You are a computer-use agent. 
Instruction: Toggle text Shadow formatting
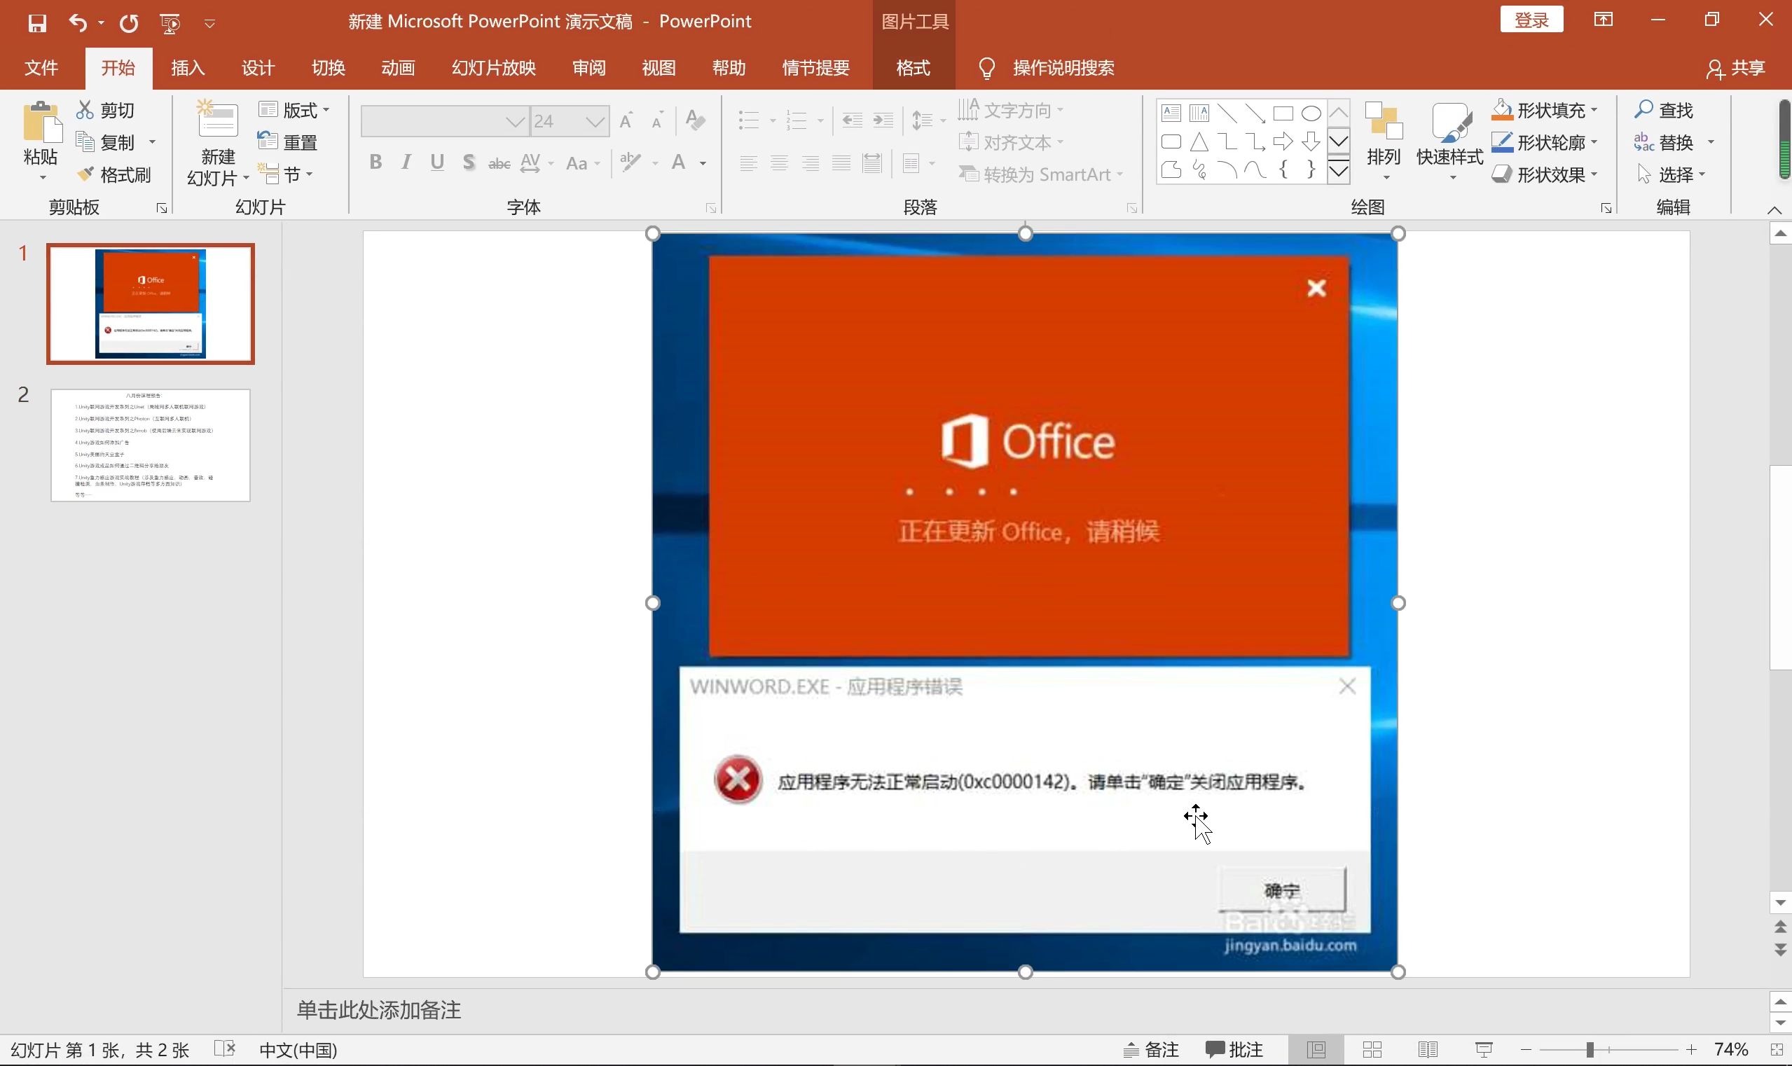pos(469,162)
